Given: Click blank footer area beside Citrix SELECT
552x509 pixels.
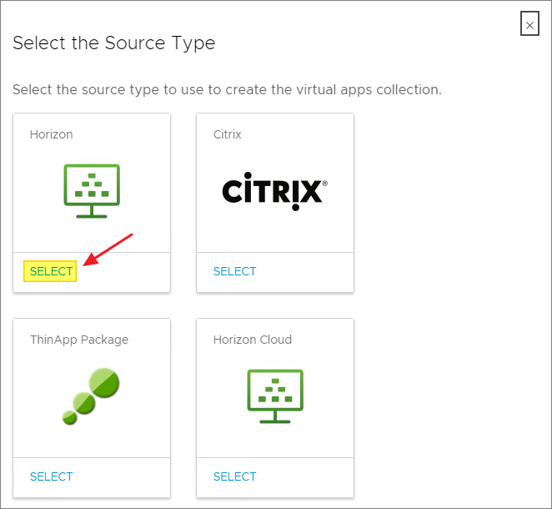Looking at the screenshot, I should pyautogui.click(x=309, y=272).
